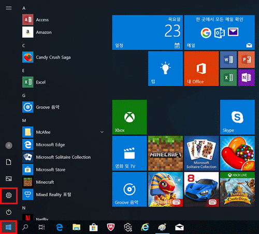Open the Paint palette on the taskbar
The height and width of the screenshot is (234, 259).
click(x=162, y=227)
